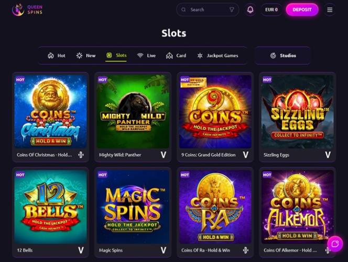The width and height of the screenshot is (348, 262).
Task: Click provider icon beside Coins Of Ra
Action: click(246, 250)
